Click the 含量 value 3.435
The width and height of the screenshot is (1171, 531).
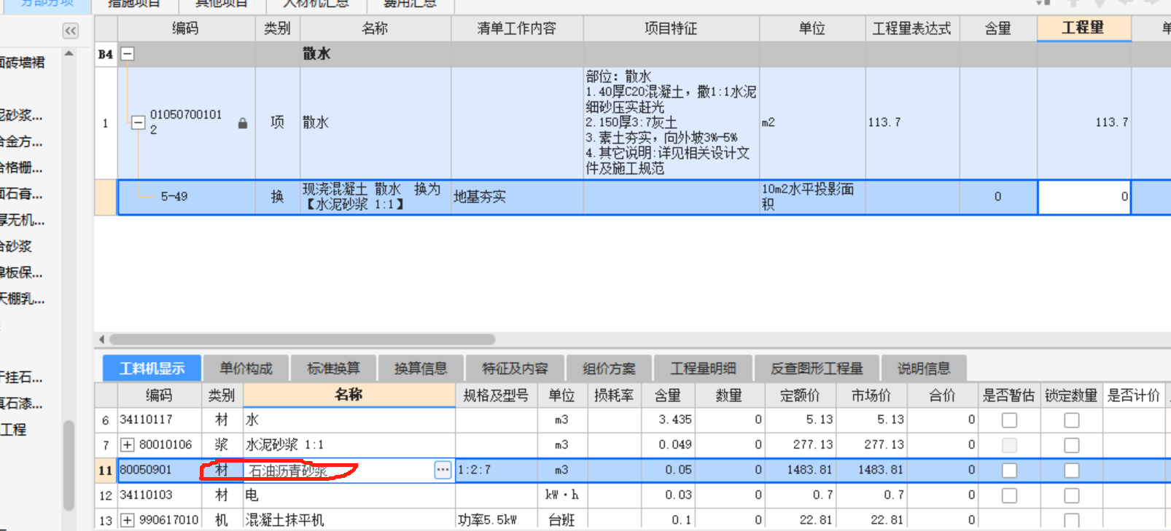[x=675, y=420]
